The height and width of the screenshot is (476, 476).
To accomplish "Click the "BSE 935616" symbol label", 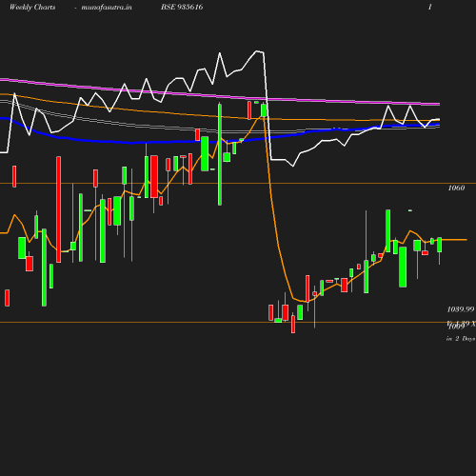I will point(182,7).
